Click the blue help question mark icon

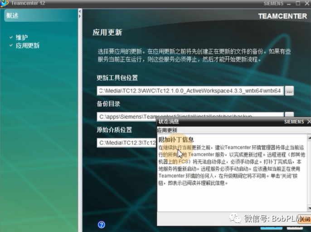pos(102,225)
